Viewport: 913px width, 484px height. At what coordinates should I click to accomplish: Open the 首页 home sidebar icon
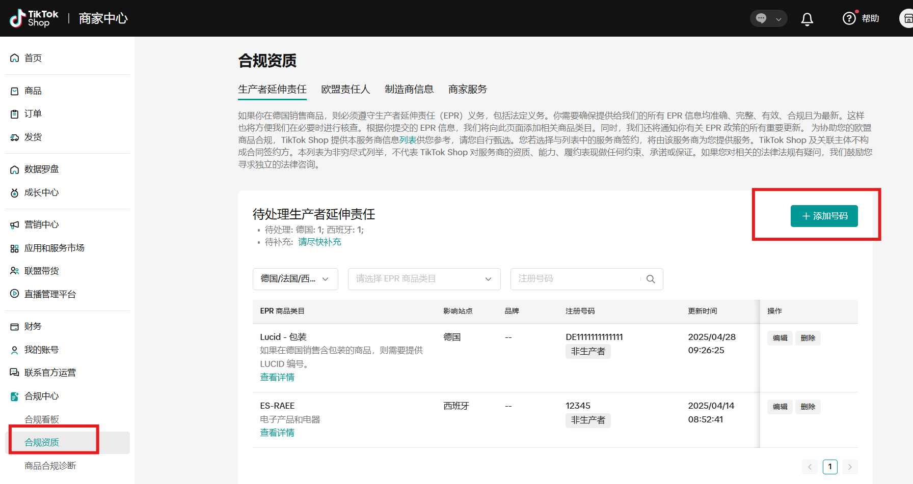tap(14, 58)
